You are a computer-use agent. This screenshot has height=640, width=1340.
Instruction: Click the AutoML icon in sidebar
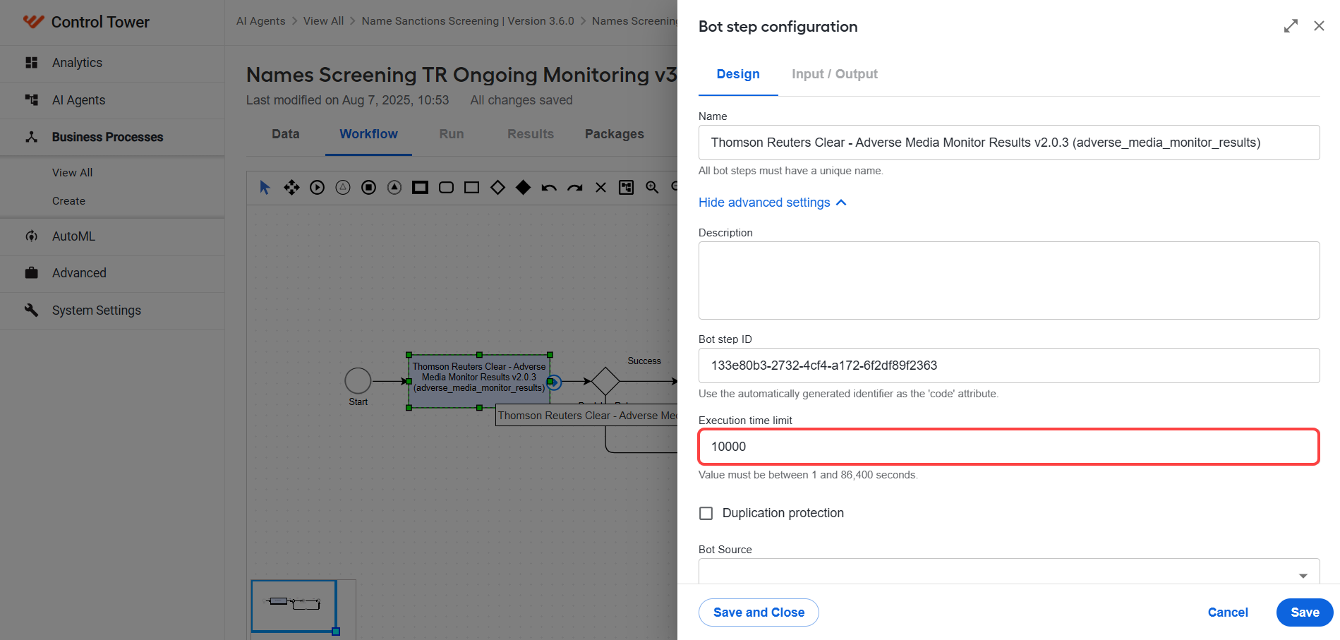[32, 236]
